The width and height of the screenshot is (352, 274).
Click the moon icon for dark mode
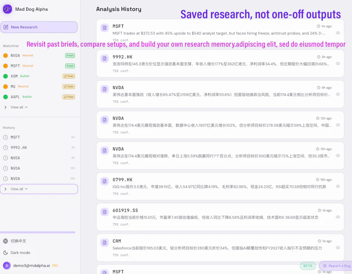5,252
